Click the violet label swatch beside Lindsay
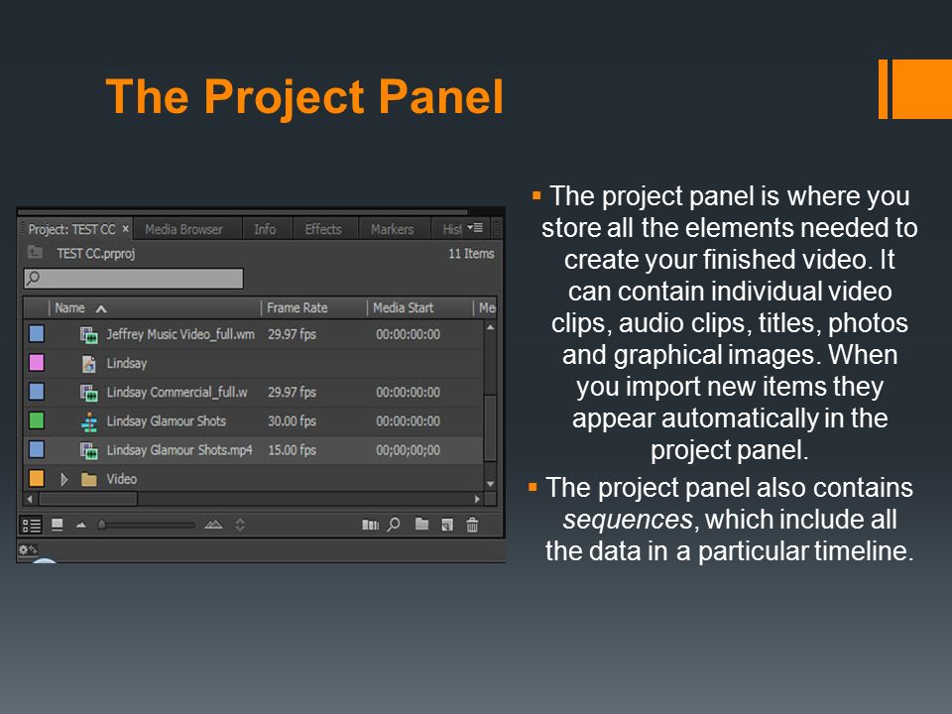 coord(37,363)
